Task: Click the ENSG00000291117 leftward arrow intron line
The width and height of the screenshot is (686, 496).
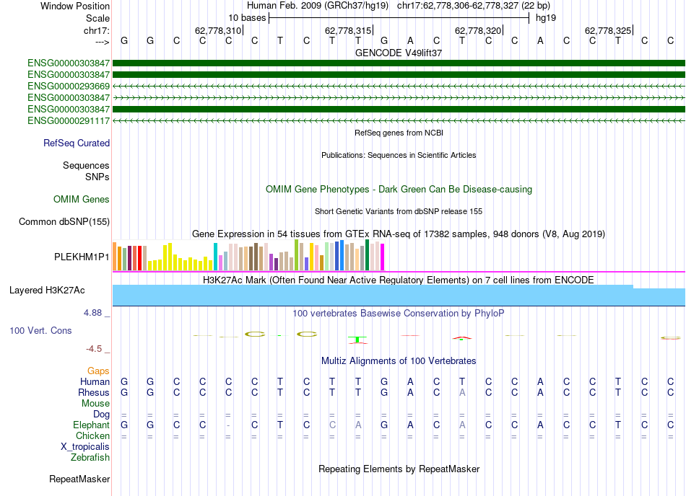Action: [x=399, y=120]
